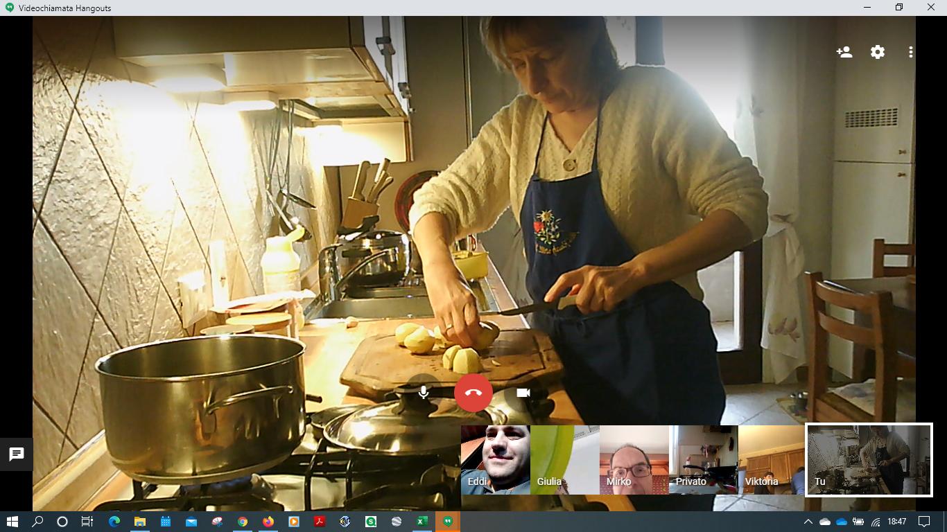Switch to Google Chrome on taskbar
This screenshot has height=532, width=947.
click(x=243, y=522)
